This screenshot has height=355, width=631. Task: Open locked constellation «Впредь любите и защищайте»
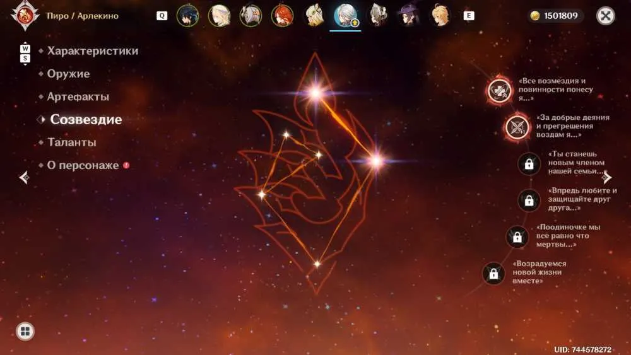coord(529,200)
